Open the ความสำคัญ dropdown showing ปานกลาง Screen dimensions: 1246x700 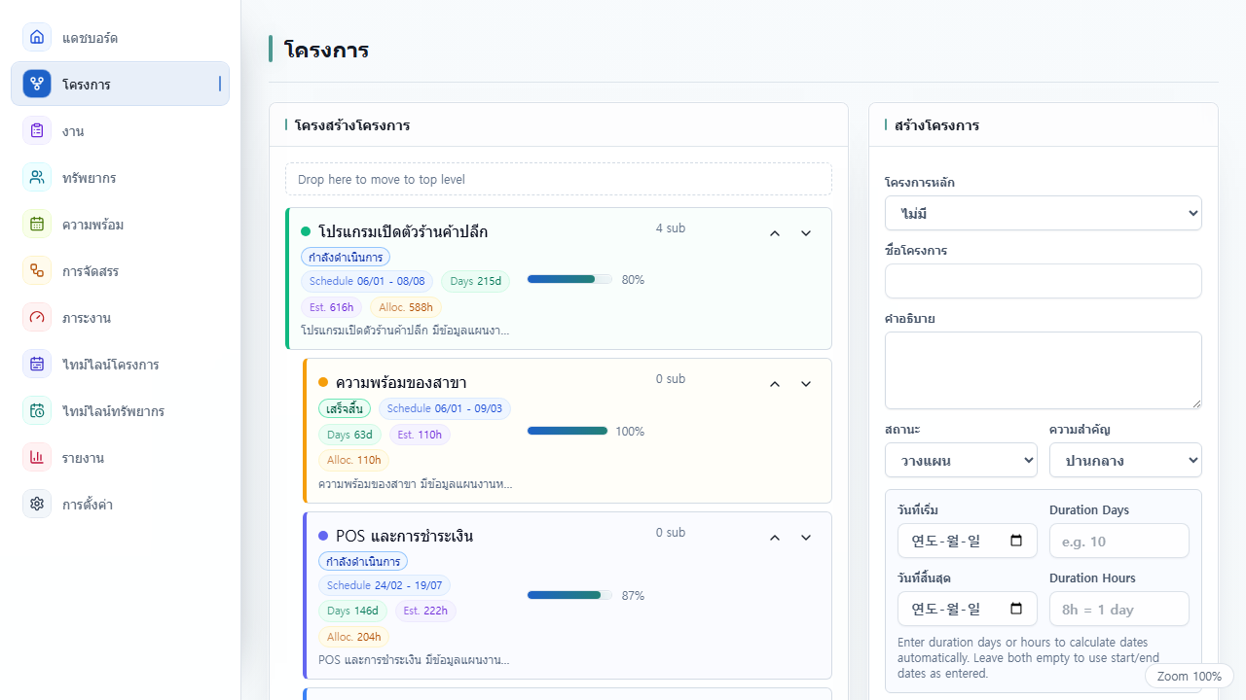(x=1125, y=460)
